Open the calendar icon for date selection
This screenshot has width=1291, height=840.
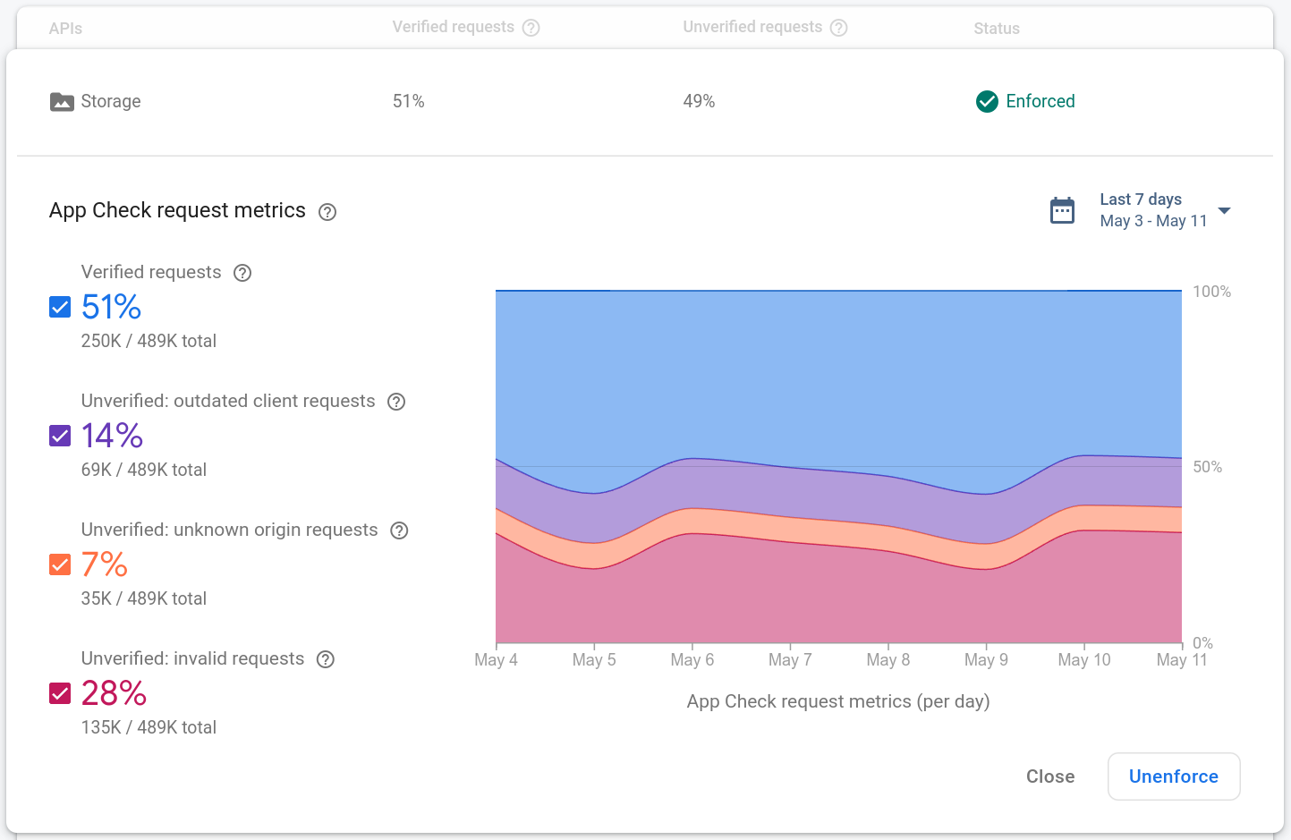1062,209
